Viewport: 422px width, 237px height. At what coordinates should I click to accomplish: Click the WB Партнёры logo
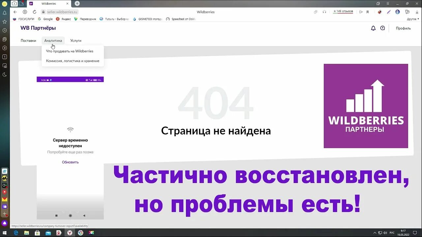click(38, 28)
